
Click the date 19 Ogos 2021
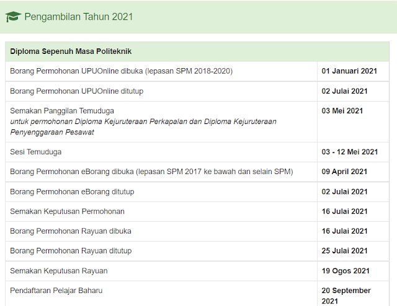(346, 271)
